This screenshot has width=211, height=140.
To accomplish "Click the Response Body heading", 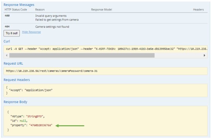I will (15, 102).
